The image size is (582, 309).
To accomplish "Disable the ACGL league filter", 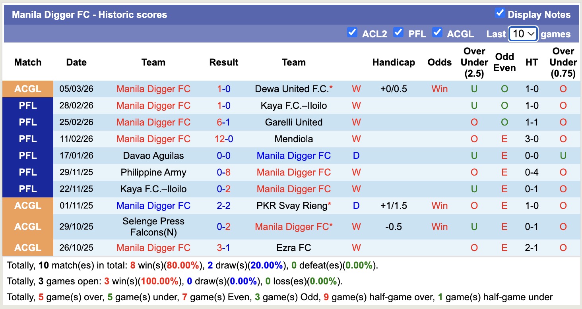I will pyautogui.click(x=437, y=33).
